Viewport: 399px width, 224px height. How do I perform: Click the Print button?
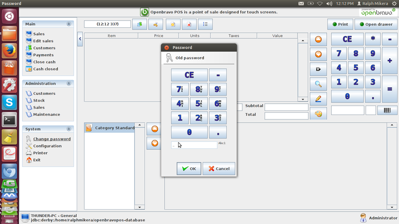[x=340, y=24]
